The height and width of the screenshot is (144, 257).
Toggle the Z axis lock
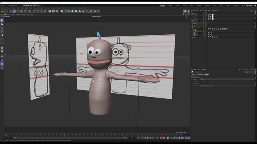click(x=41, y=11)
